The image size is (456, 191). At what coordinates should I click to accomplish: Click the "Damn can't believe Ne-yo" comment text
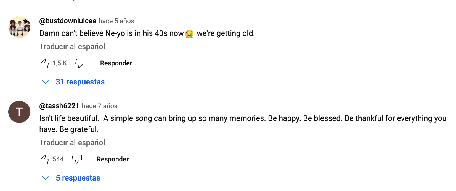click(110, 33)
